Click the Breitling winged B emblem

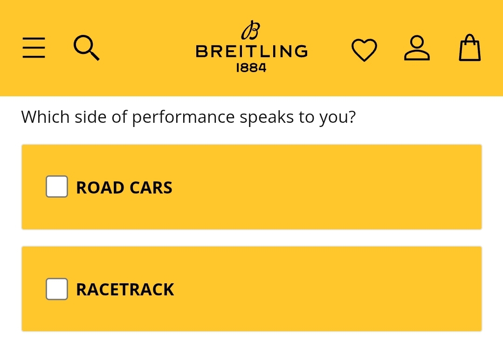click(x=251, y=31)
